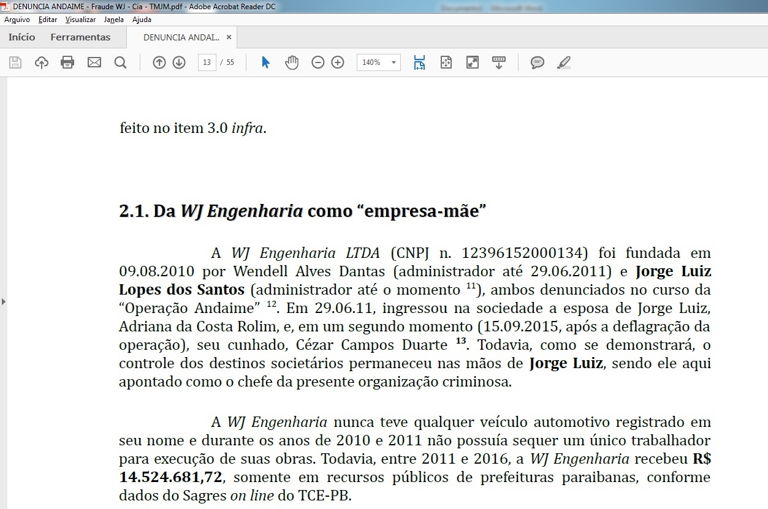Print the document with printer icon
Screen dimensions: 768x509
(67, 62)
